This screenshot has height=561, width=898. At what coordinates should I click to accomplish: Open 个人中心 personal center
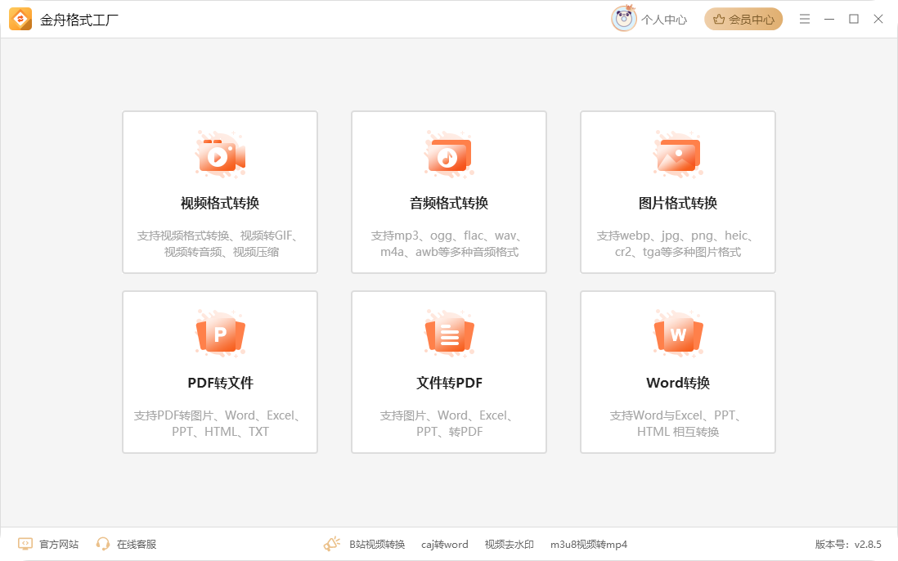pyautogui.click(x=663, y=20)
